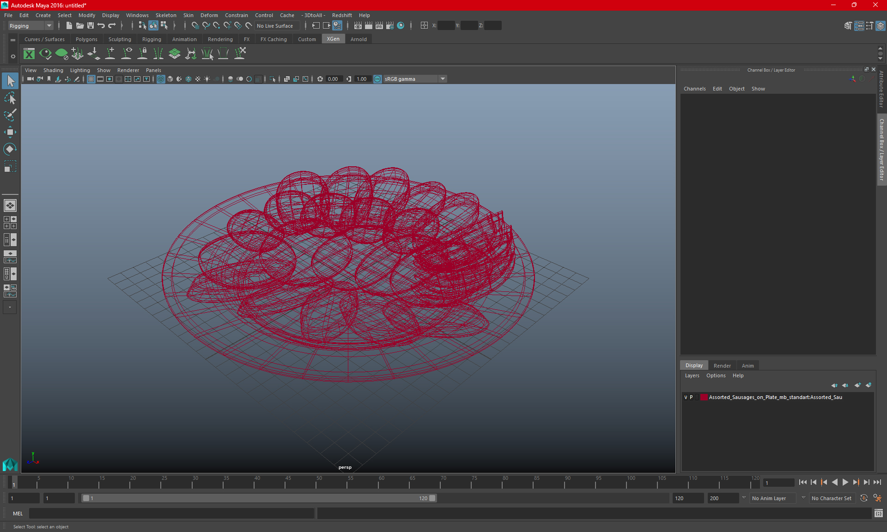
Task: Click the four-view layout icon
Action: click(10, 223)
